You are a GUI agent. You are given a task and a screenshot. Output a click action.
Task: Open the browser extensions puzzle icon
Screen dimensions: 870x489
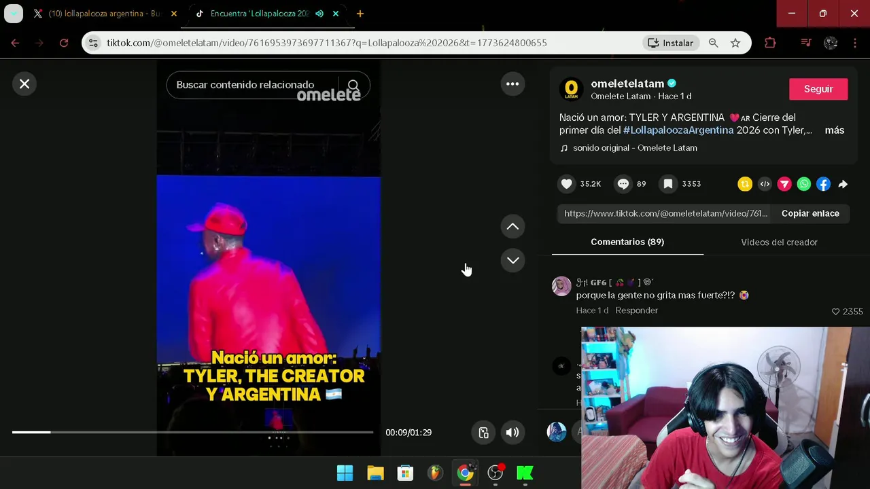pos(770,43)
